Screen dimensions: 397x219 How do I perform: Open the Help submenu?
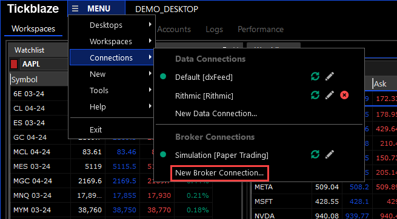112,106
